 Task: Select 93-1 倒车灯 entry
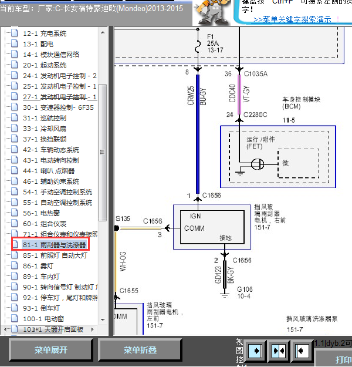click(41, 308)
